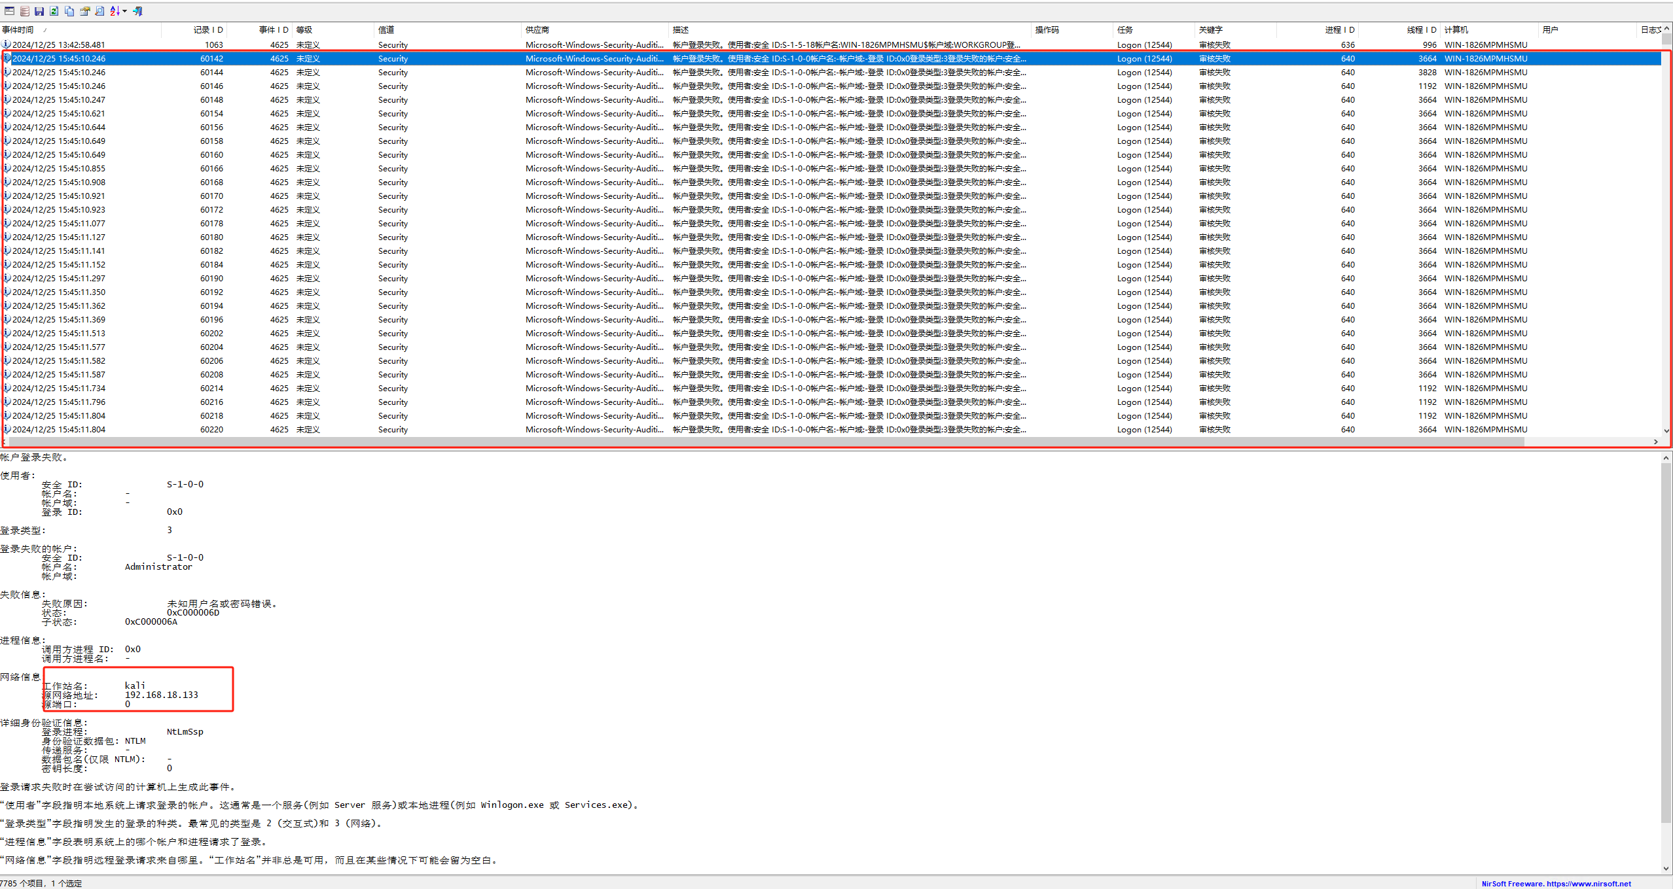Open the data source database icon
This screenshot has height=889, width=1673.
point(24,11)
